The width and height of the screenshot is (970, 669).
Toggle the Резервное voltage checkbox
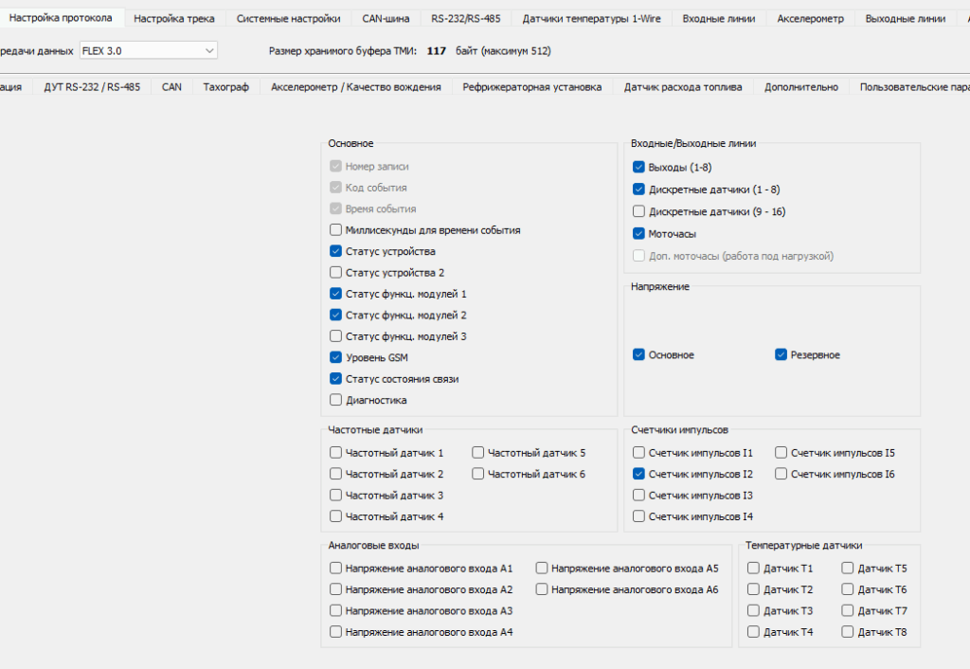pyautogui.click(x=781, y=354)
